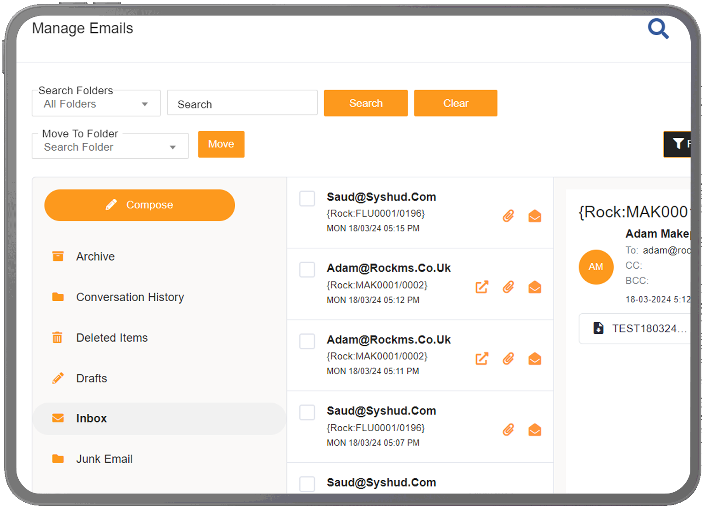
Task: Select checkbox for the last partially visible Saud email
Action: point(307,484)
